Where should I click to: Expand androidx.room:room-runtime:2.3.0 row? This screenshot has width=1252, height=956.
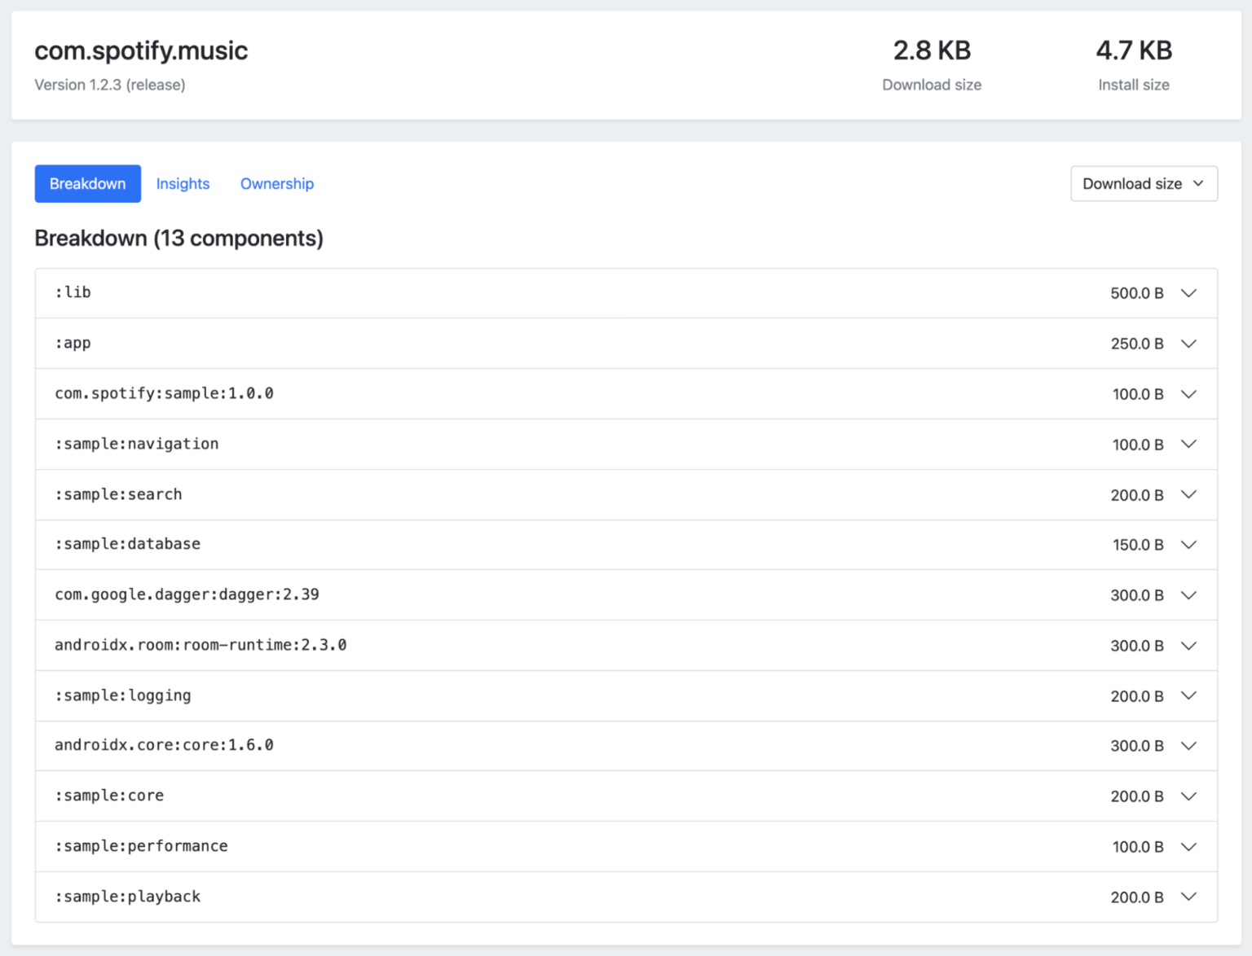pyautogui.click(x=1188, y=646)
